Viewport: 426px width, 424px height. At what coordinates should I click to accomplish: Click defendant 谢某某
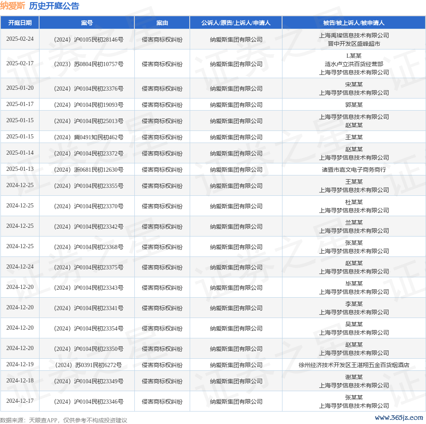pos(354,377)
